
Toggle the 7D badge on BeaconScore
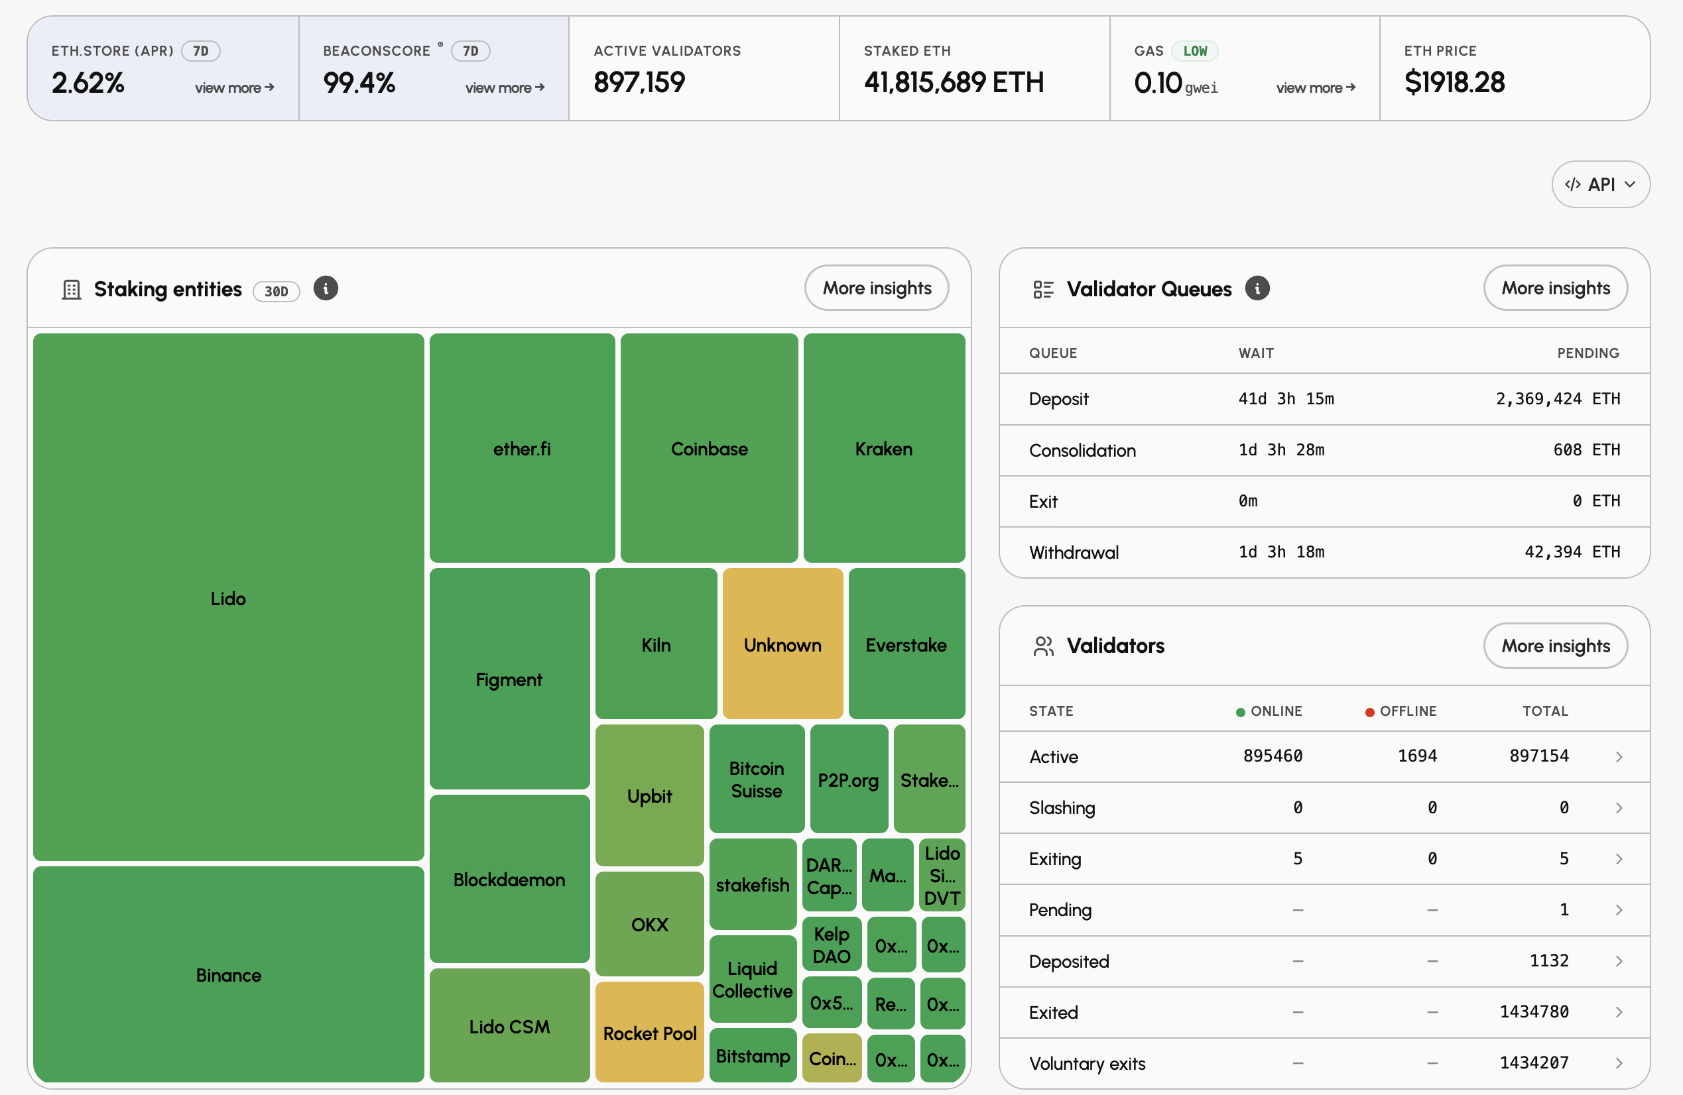[x=470, y=51]
